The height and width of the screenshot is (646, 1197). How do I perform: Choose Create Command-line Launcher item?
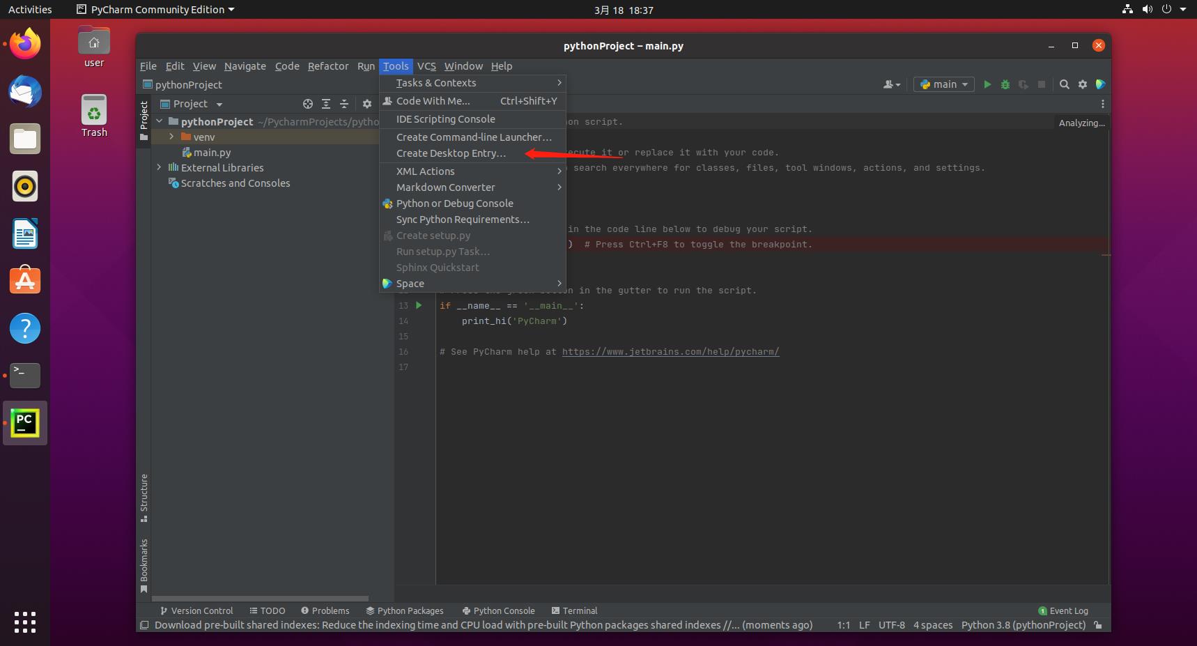pos(472,137)
